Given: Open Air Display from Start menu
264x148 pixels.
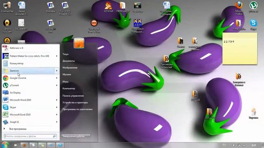Looking at the screenshot, I should (31, 92).
